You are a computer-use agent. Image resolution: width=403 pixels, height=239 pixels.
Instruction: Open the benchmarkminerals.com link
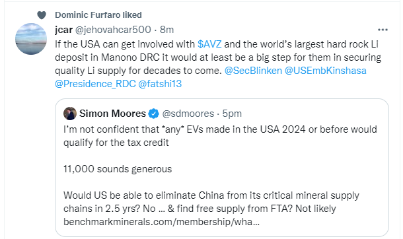161,222
